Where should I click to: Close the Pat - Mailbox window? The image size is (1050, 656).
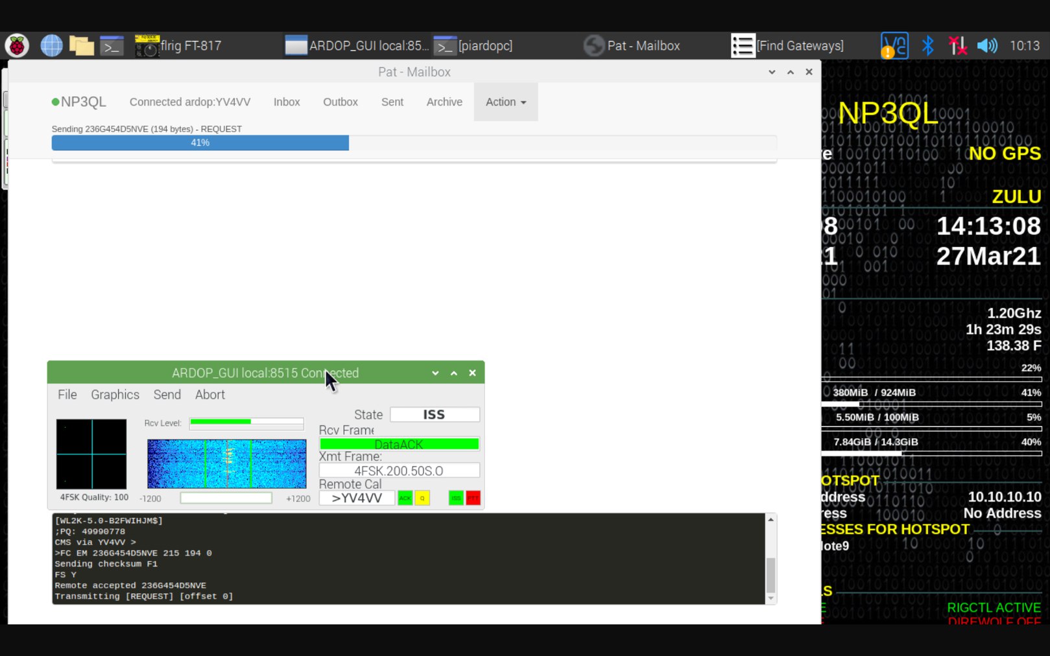[809, 72]
